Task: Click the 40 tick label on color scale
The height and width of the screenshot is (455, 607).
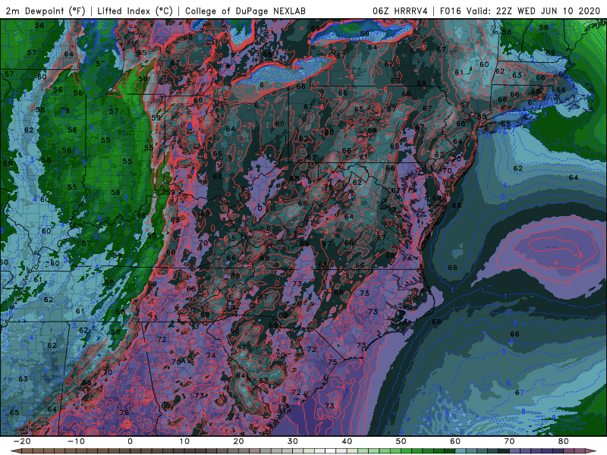Action: tap(347, 441)
